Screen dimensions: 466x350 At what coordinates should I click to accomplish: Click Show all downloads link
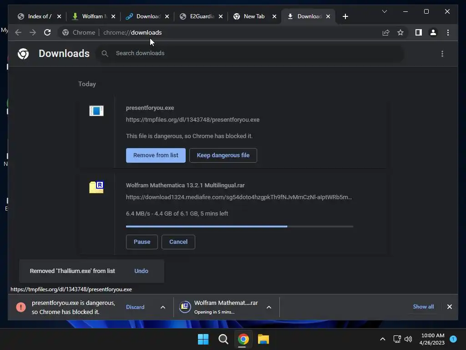pos(423,307)
